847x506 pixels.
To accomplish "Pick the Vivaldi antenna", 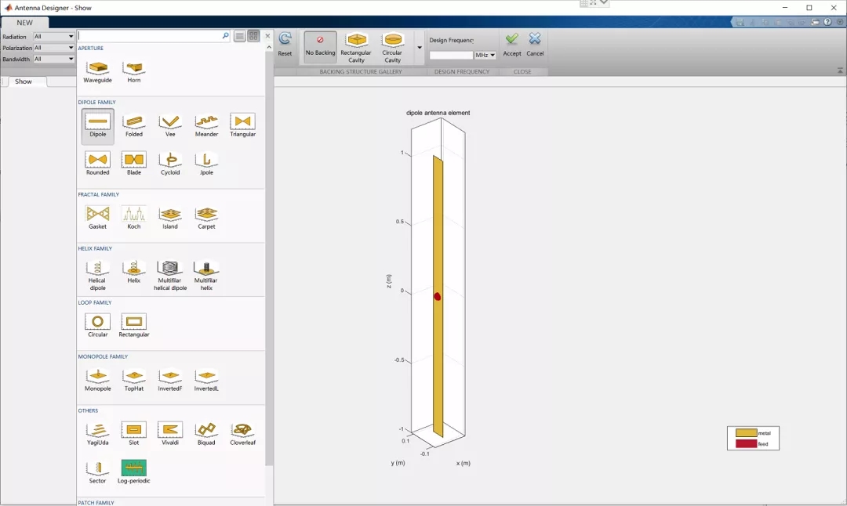I will click(x=170, y=433).
